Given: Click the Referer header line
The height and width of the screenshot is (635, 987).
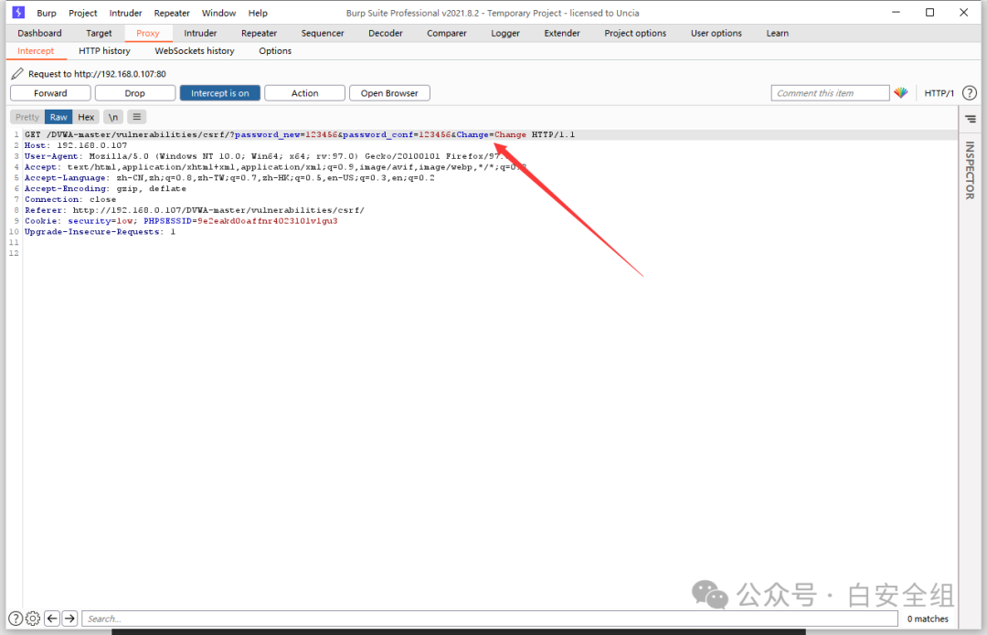Looking at the screenshot, I should coord(195,210).
